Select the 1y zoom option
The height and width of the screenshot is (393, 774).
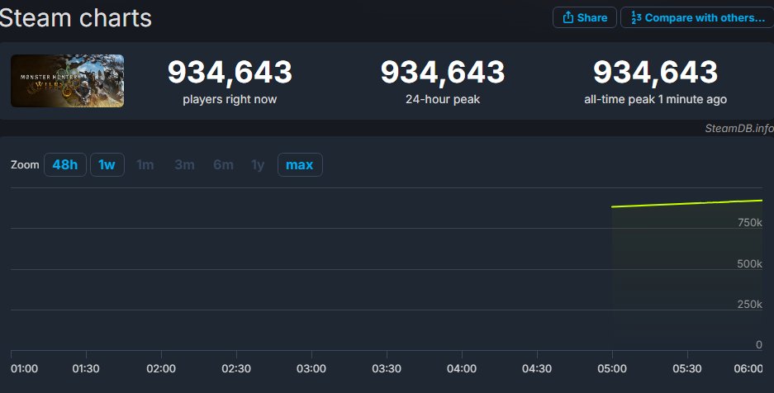pyautogui.click(x=258, y=164)
